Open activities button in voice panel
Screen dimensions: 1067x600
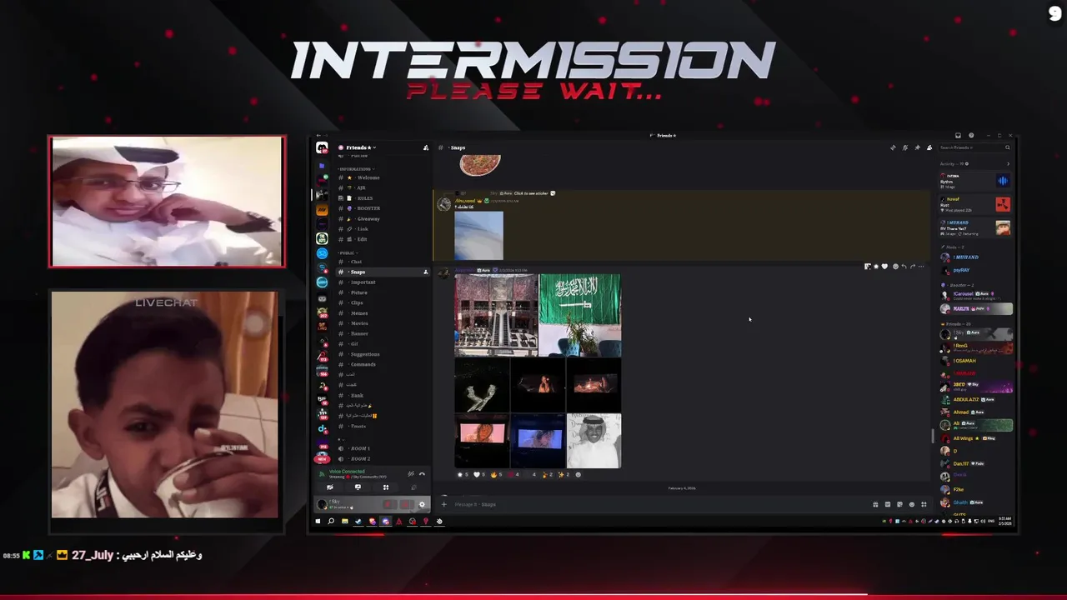[386, 487]
